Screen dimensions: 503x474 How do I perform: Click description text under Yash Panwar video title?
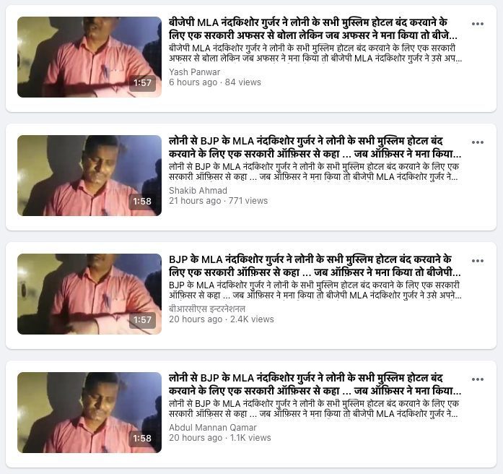[x=315, y=53]
